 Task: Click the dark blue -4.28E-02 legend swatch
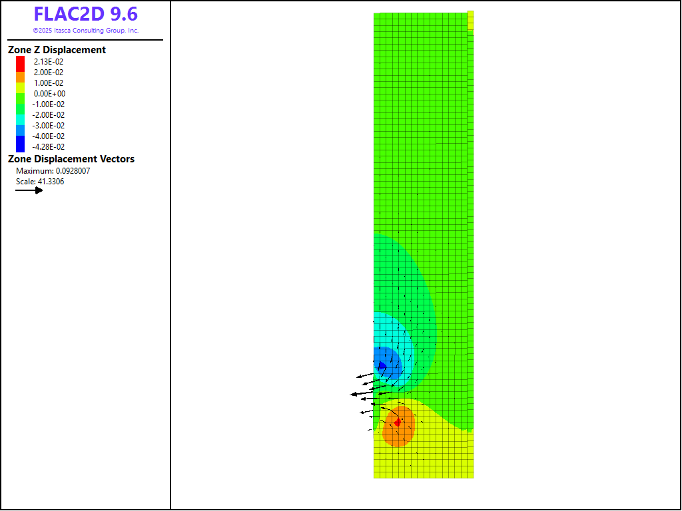click(x=21, y=145)
